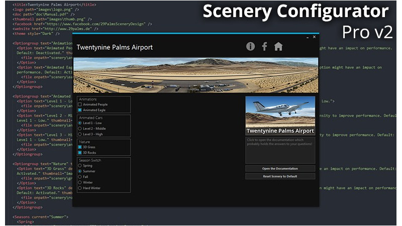Toggle the 3D Rocks checkbox

coord(80,153)
